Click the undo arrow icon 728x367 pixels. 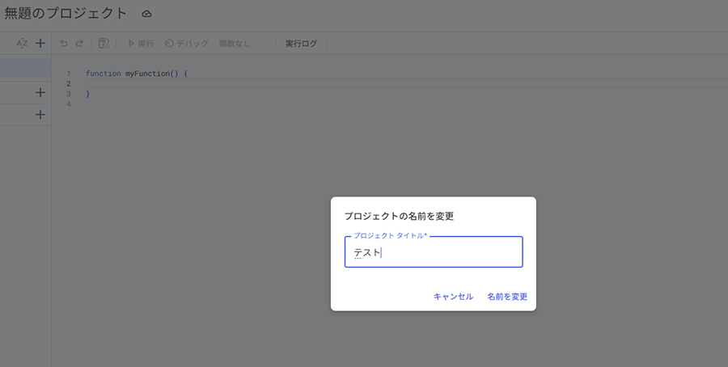click(x=64, y=44)
